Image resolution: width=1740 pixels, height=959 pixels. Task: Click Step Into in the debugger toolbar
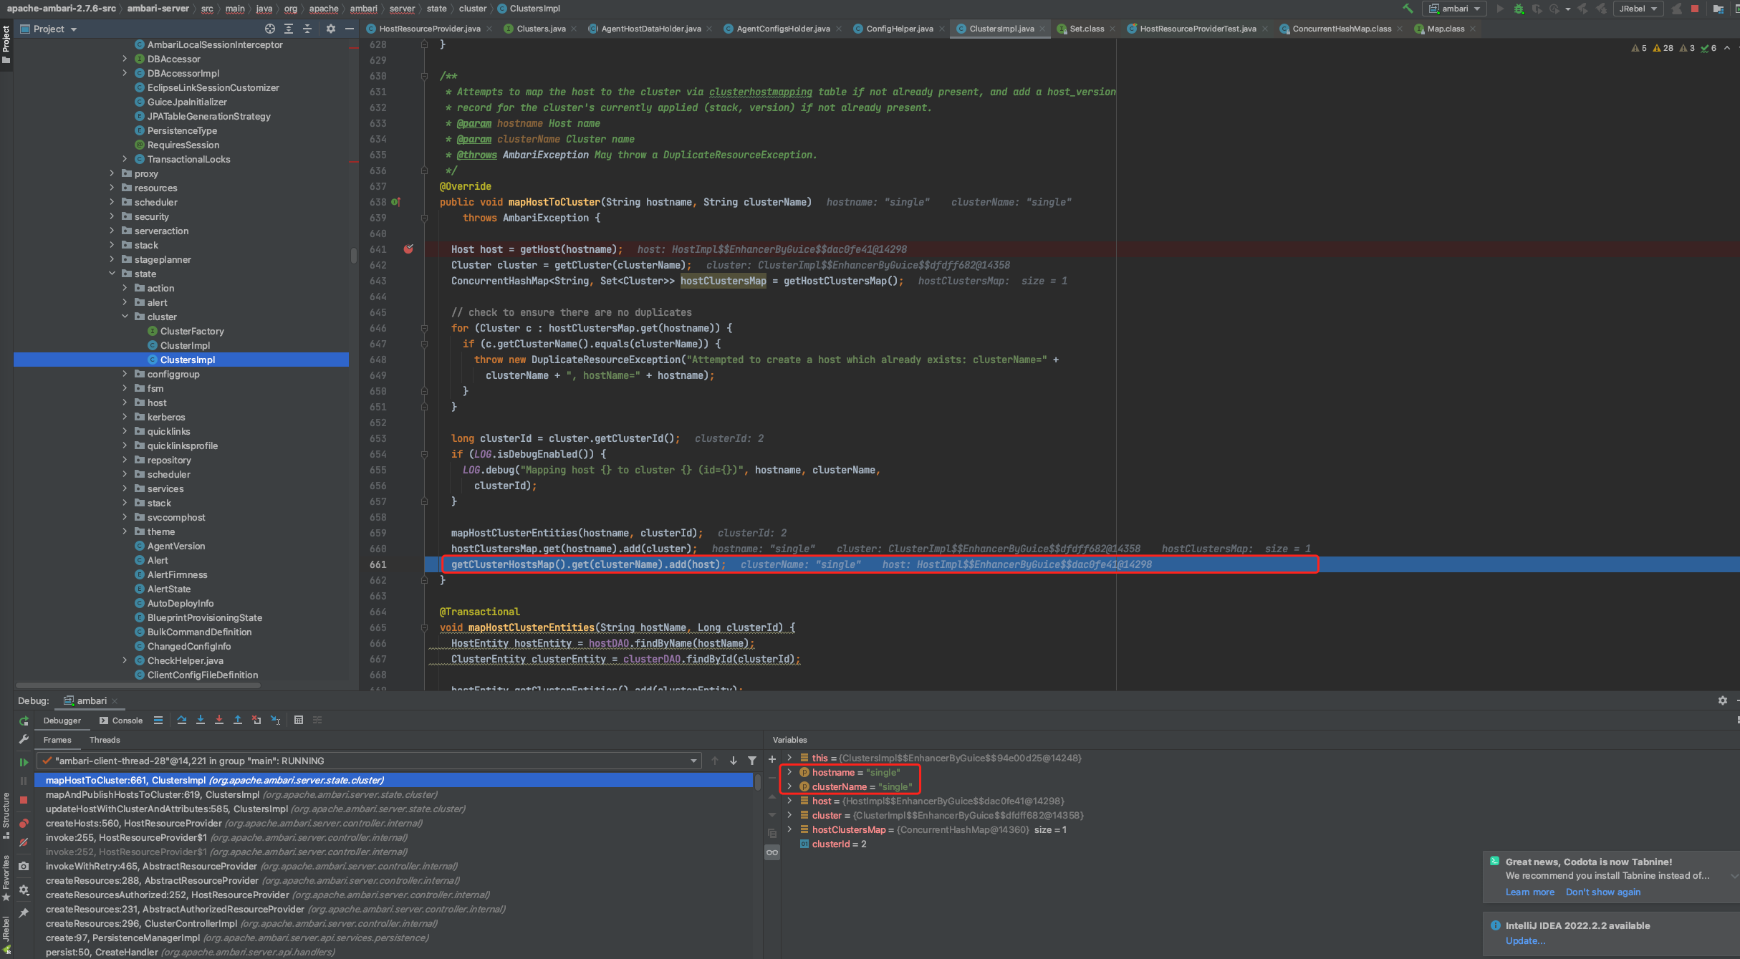[x=201, y=720]
